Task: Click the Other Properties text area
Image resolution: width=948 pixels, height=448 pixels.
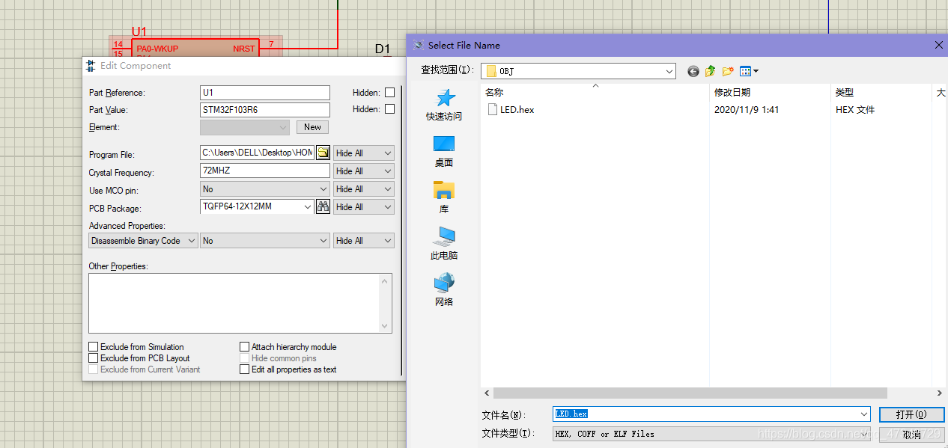Action: coord(234,303)
